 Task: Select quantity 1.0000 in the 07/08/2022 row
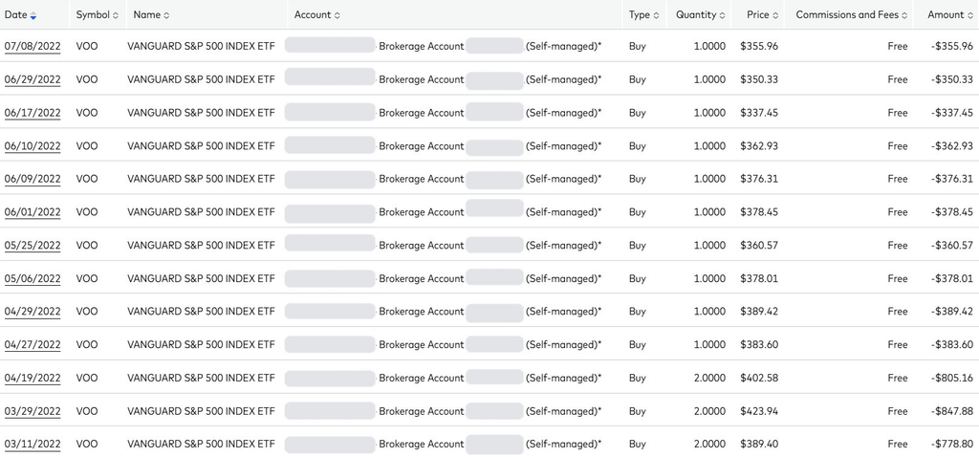point(710,46)
